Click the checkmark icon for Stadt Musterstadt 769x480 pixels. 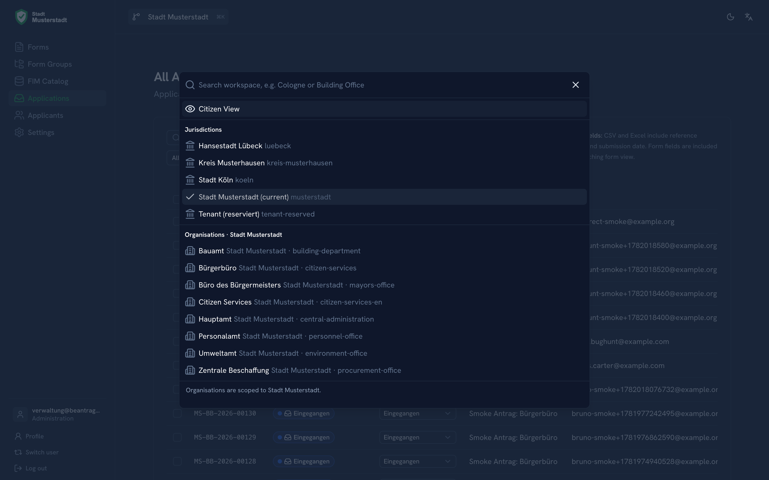[x=190, y=197]
